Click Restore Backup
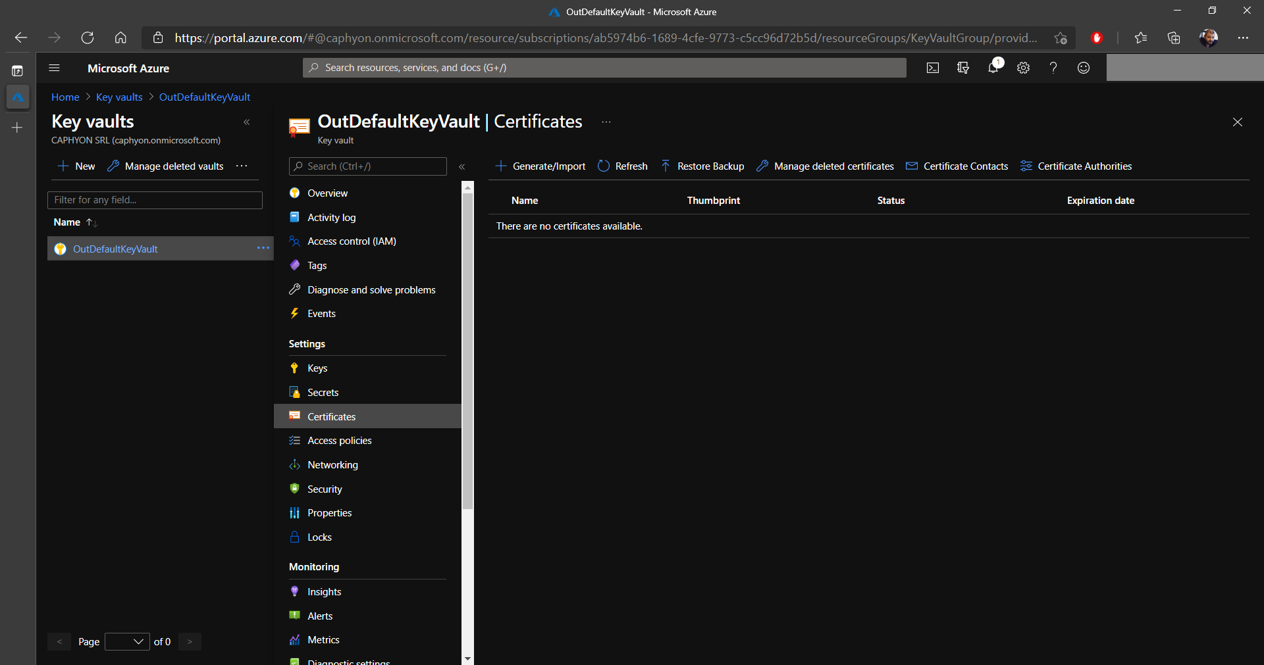 [x=702, y=166]
